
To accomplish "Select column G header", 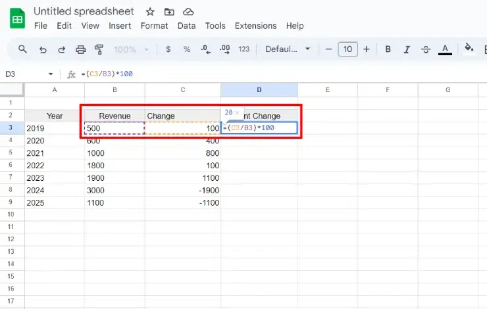I will click(448, 90).
